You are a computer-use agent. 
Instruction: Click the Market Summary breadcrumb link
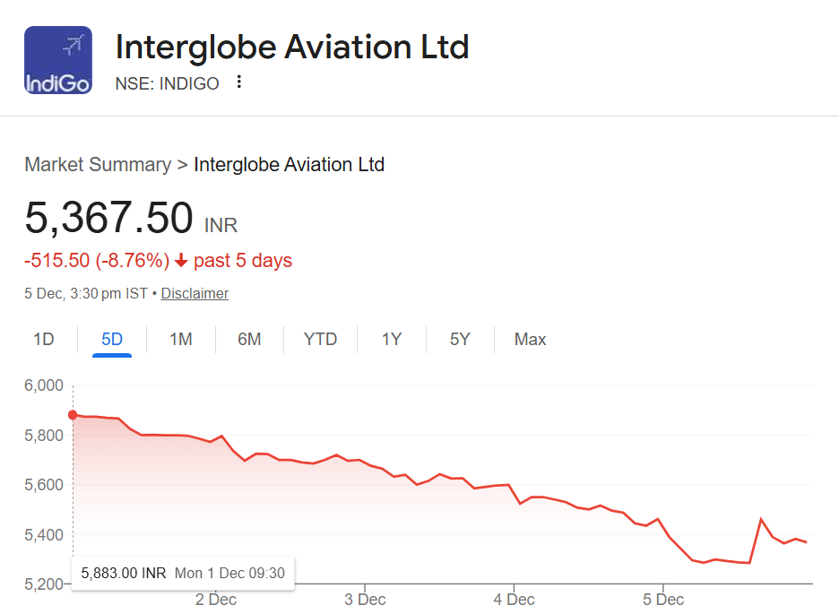tap(98, 165)
